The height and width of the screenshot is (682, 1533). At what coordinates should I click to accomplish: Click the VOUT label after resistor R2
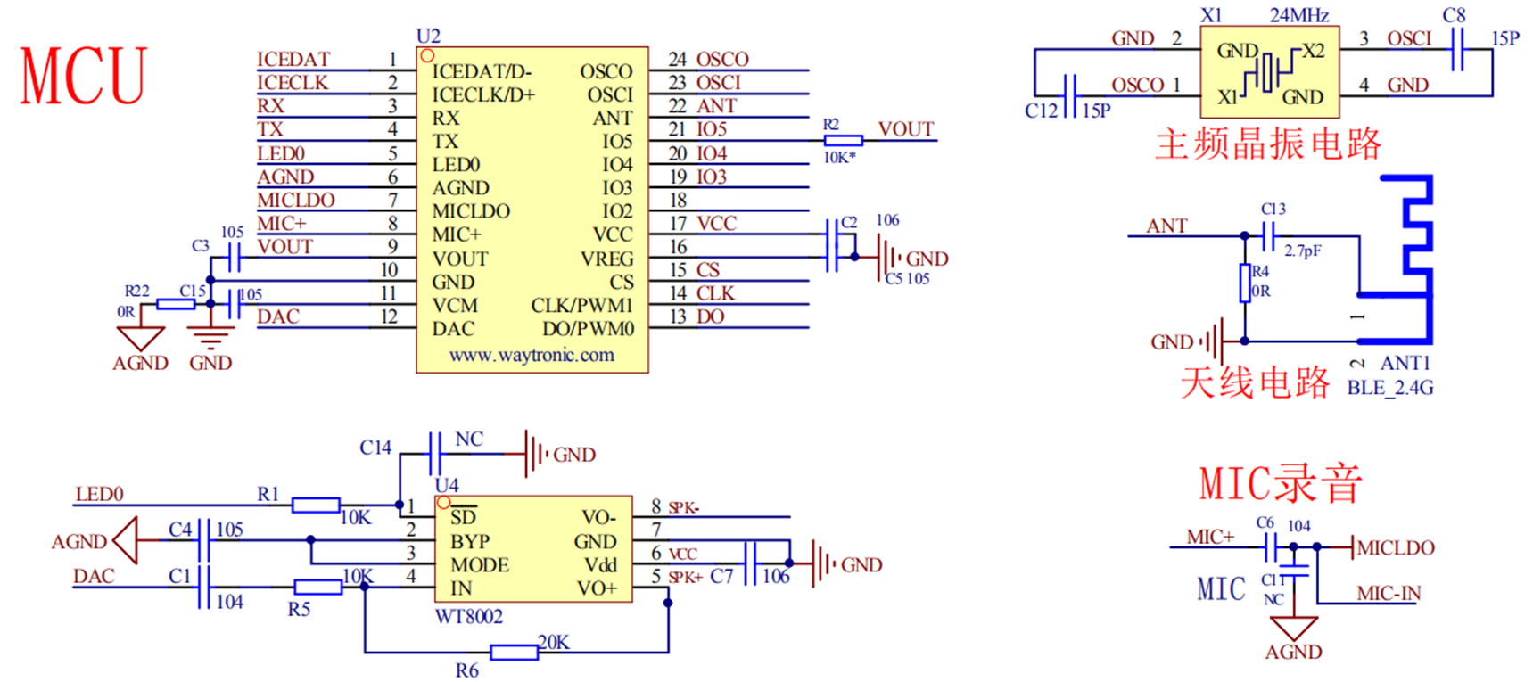pos(906,129)
